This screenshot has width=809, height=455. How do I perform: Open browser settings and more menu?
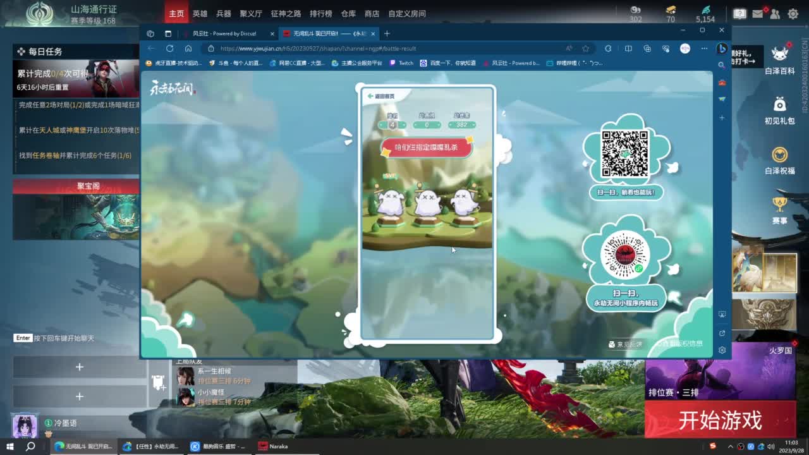(704, 49)
